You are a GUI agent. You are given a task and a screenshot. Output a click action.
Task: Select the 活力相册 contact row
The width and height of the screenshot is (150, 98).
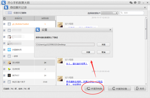(29, 63)
